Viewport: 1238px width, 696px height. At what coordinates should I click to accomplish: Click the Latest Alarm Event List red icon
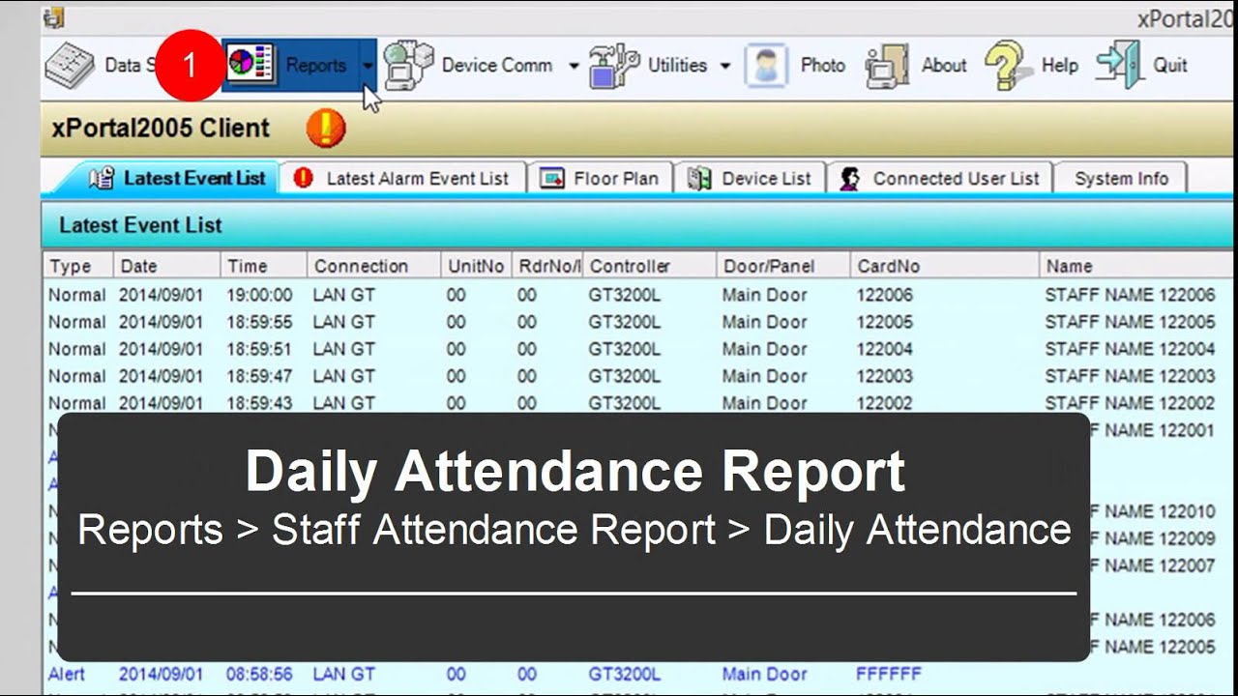point(303,178)
